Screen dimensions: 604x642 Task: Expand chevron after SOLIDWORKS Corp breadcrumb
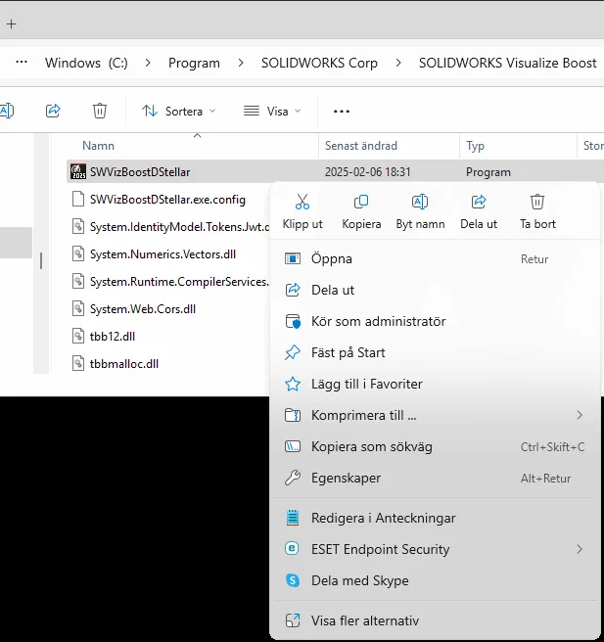click(x=398, y=63)
